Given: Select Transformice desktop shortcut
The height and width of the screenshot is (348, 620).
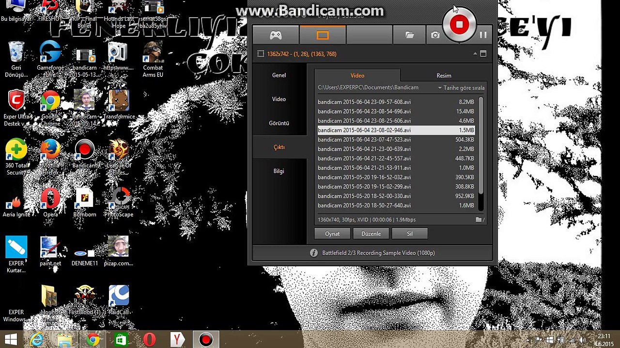Looking at the screenshot, I should [119, 105].
